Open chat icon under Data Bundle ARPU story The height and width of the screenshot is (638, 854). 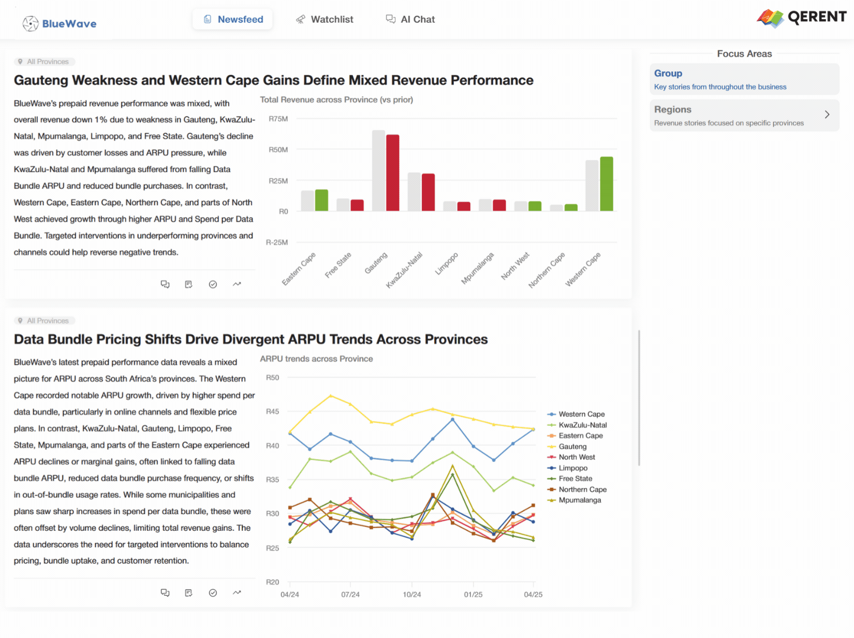click(x=165, y=593)
